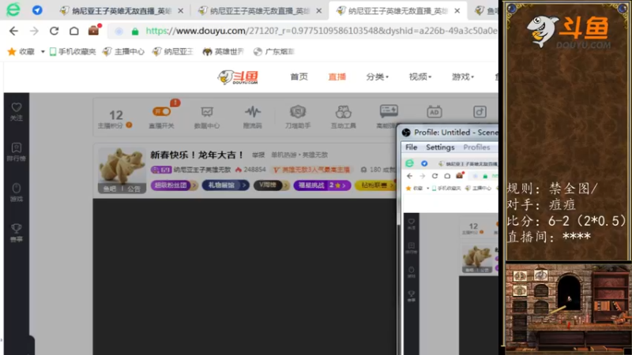Click the yellow 钻粉联赛 button
The width and height of the screenshot is (632, 355).
point(374,185)
